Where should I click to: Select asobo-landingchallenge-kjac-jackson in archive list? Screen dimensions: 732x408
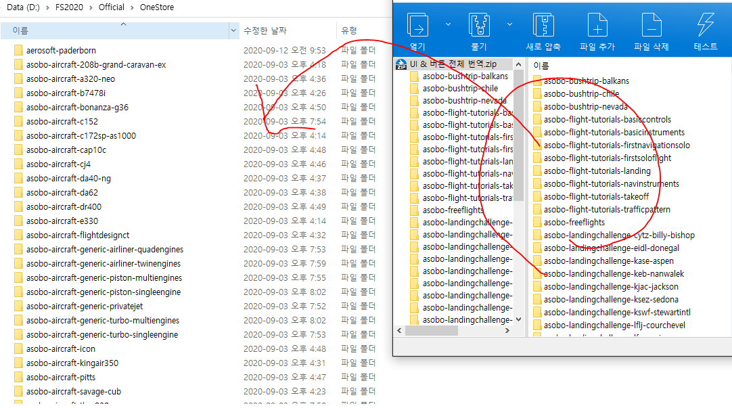(x=611, y=287)
